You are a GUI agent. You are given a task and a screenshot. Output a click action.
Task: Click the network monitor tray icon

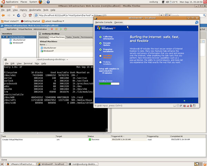point(163,2)
